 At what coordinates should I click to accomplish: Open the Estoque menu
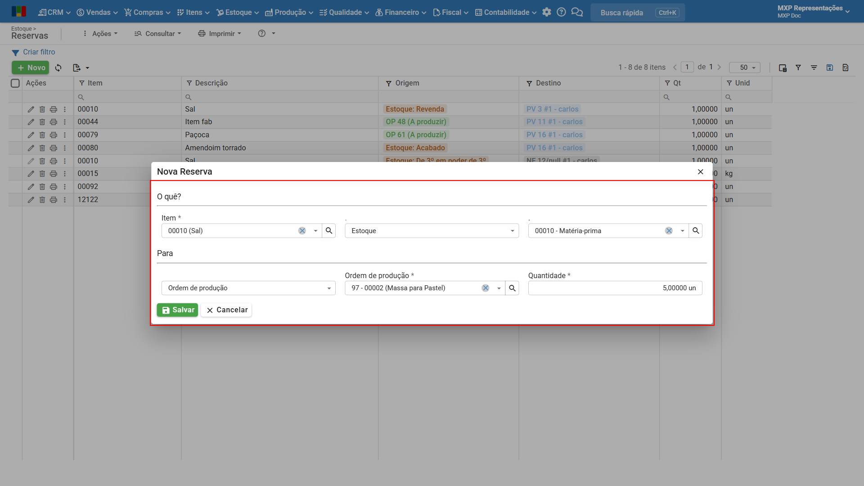click(x=237, y=12)
